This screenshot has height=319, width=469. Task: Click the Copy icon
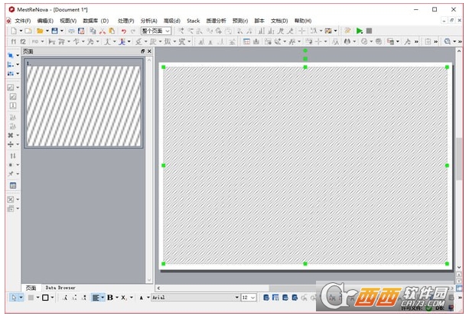(x=93, y=31)
